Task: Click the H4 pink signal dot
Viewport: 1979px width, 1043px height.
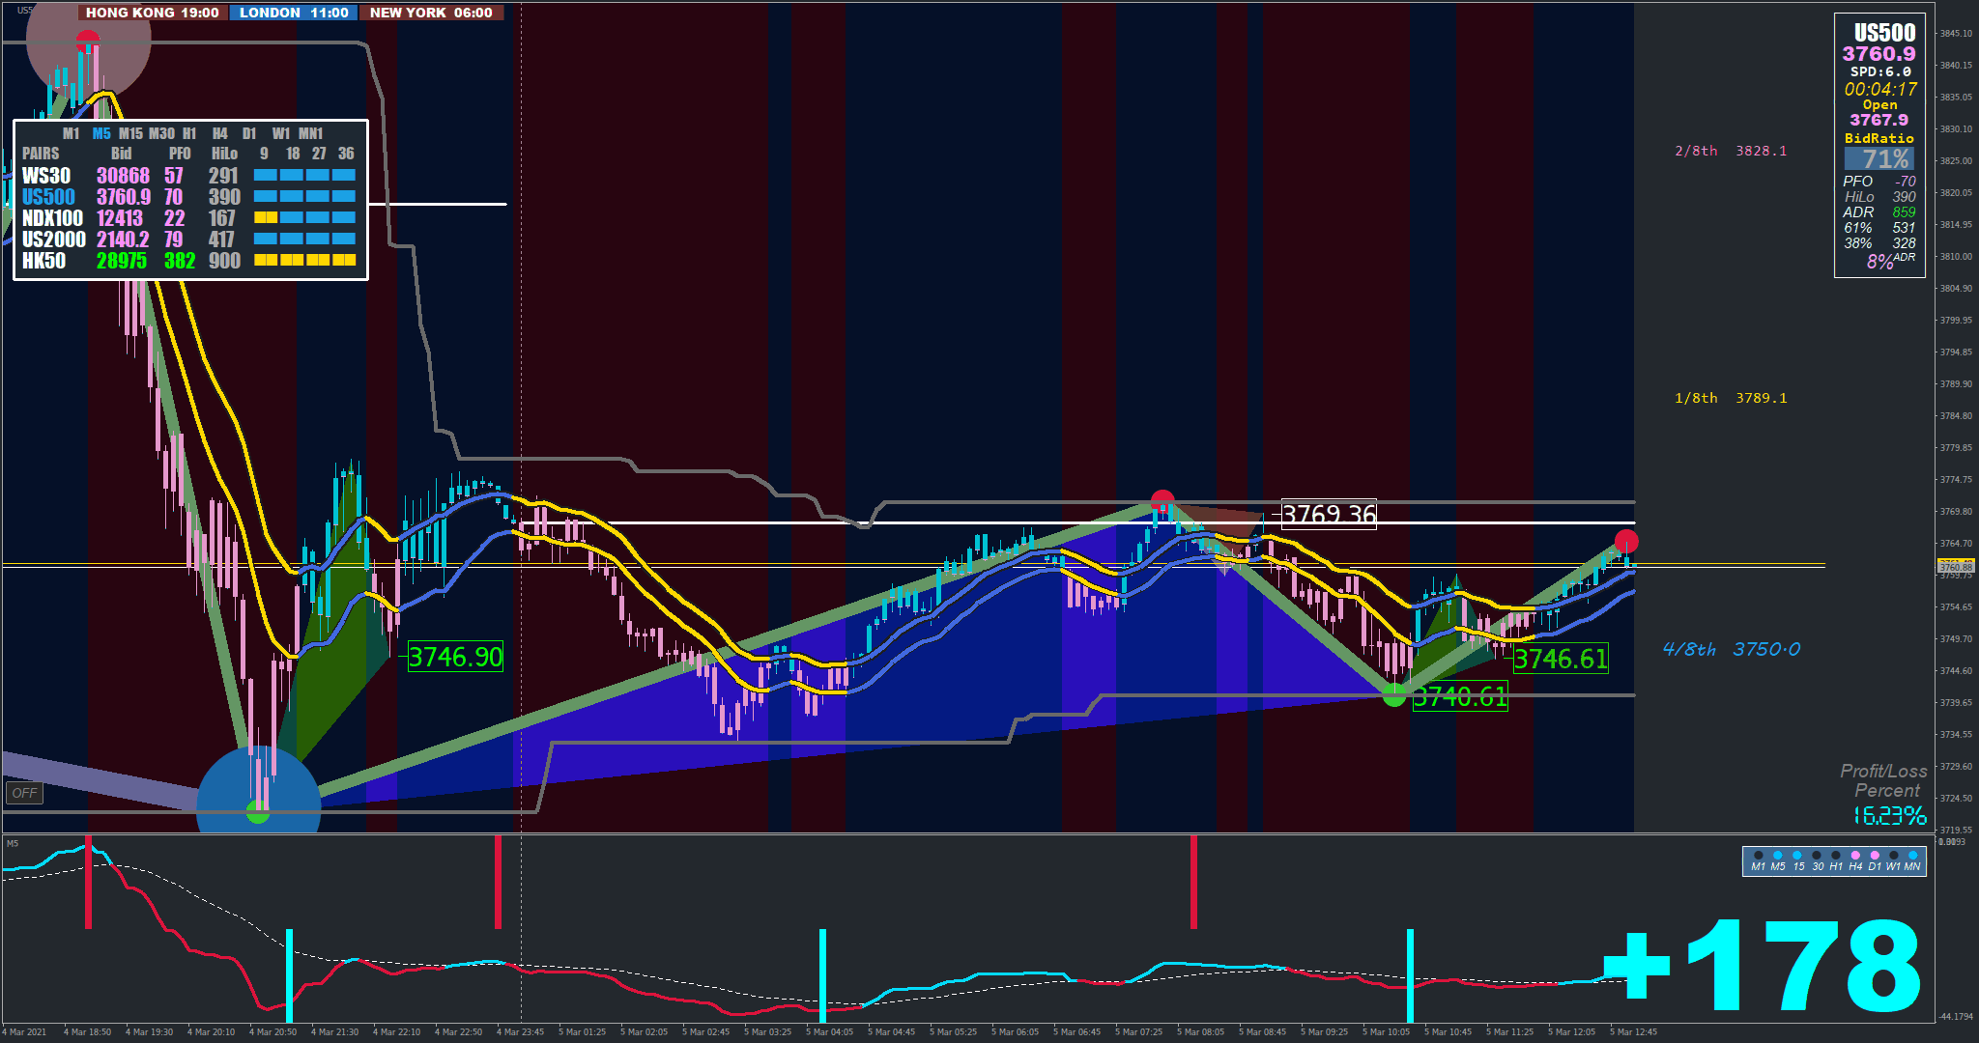Action: 1855,855
